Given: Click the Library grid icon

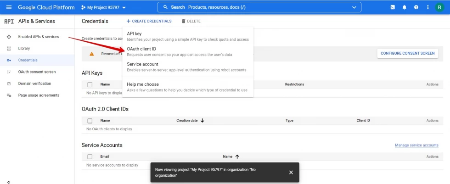Looking at the screenshot, I should click(9, 49).
